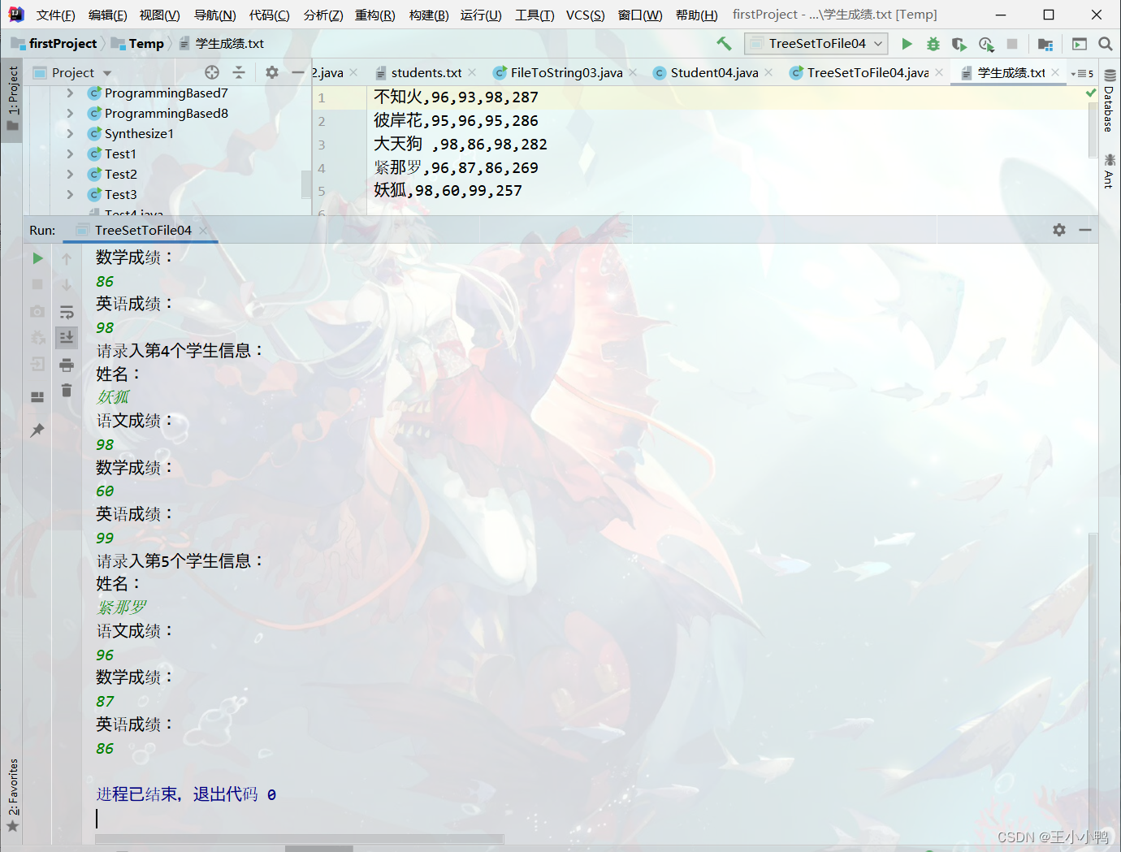Open the 导航(N) menu

tap(214, 15)
